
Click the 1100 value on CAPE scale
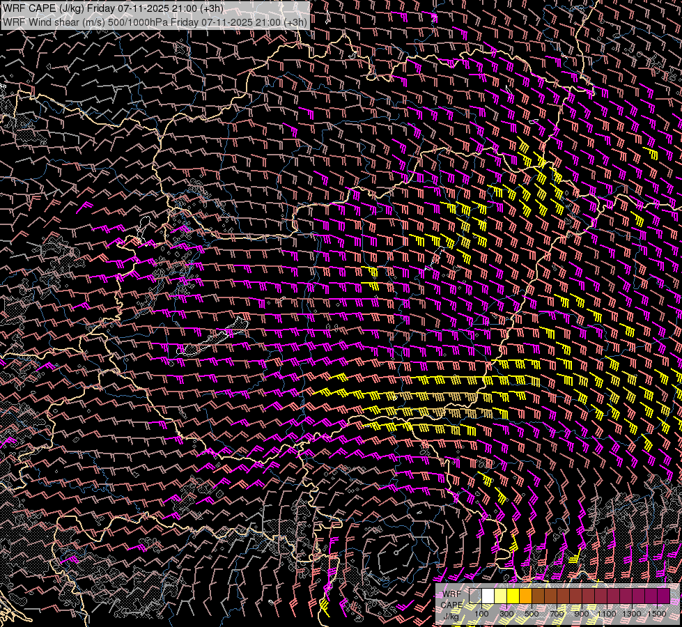pyautogui.click(x=607, y=614)
